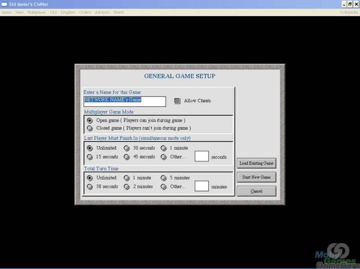Open the Game menu
The width and height of the screenshot is (360, 269).
7,12
